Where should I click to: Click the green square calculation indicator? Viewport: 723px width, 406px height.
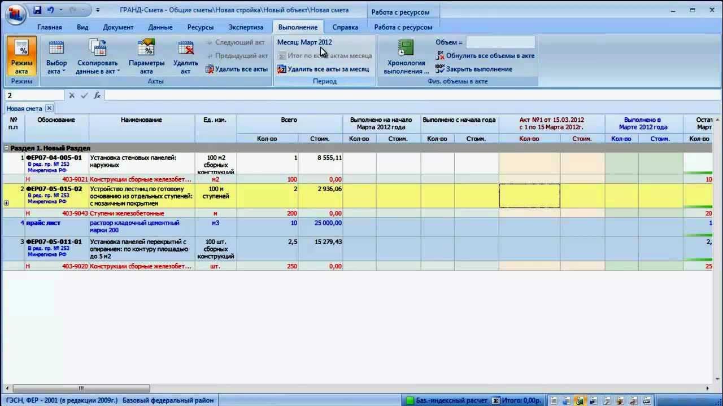410,400
